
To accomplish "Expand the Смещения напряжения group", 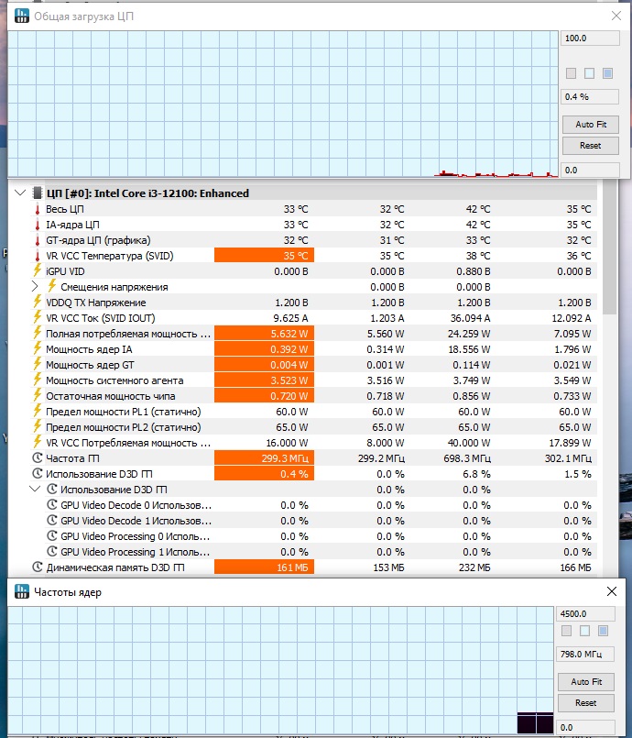I will tap(35, 286).
